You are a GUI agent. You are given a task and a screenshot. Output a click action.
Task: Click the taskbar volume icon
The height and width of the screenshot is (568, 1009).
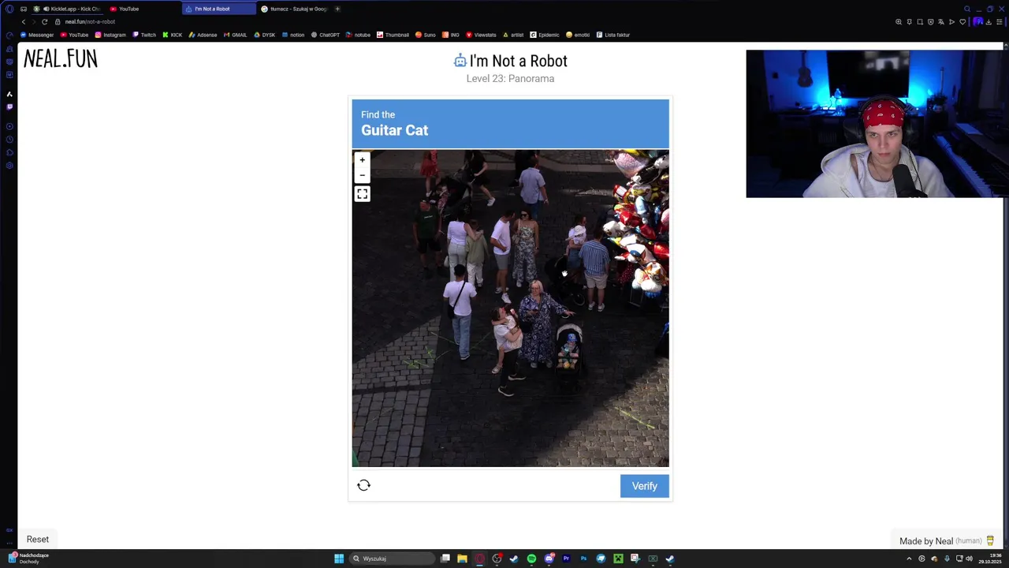coord(969,559)
